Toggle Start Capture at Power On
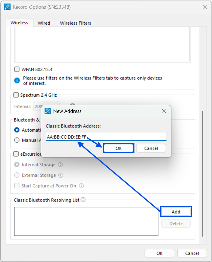212x262 pixels. pyautogui.click(x=17, y=186)
